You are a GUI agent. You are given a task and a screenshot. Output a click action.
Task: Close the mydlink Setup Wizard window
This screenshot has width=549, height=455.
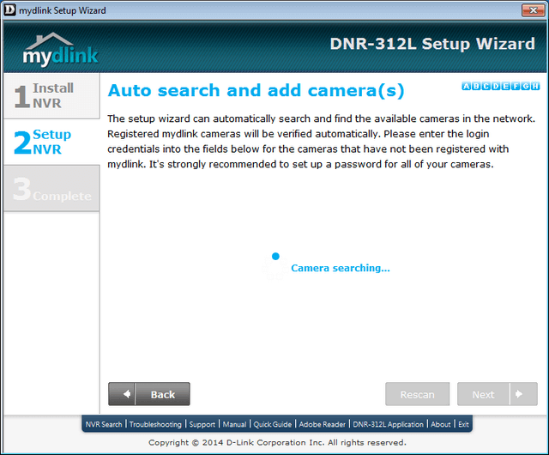[533, 10]
